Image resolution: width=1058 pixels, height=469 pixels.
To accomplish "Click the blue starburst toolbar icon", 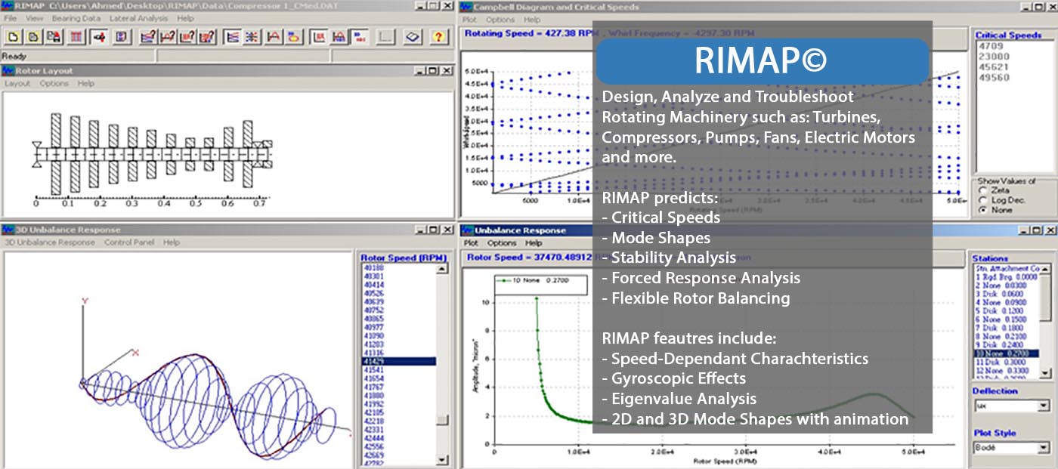I will [x=253, y=37].
